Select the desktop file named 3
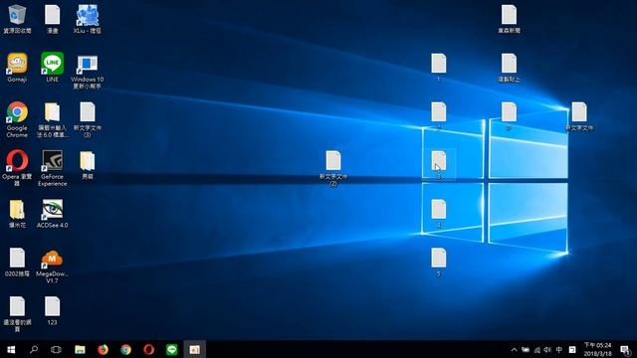The image size is (637, 358). [x=438, y=165]
